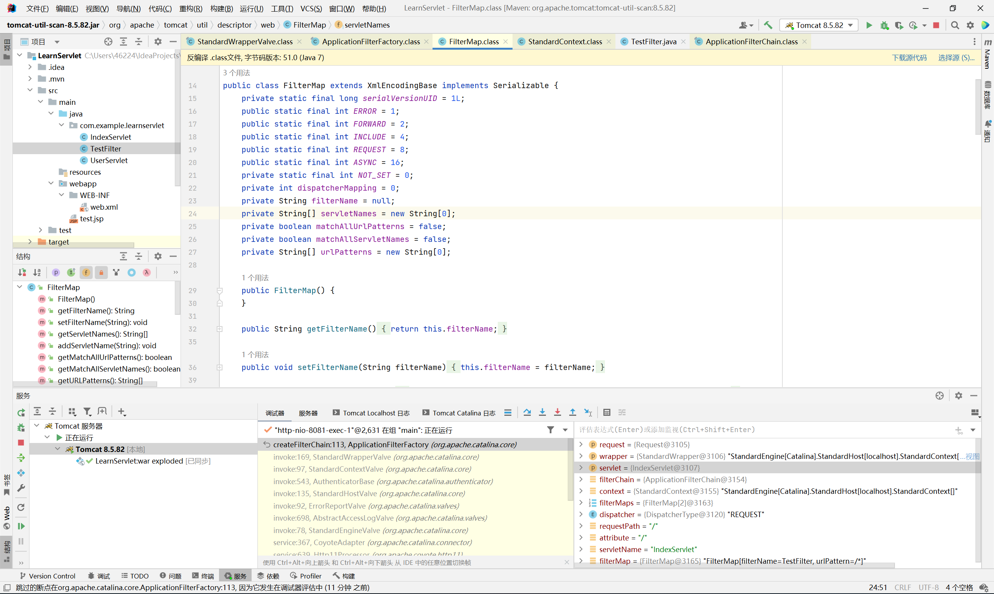Open Tomcat 8.5.82 run configuration dropdown
This screenshot has width=994, height=594.
coord(818,25)
